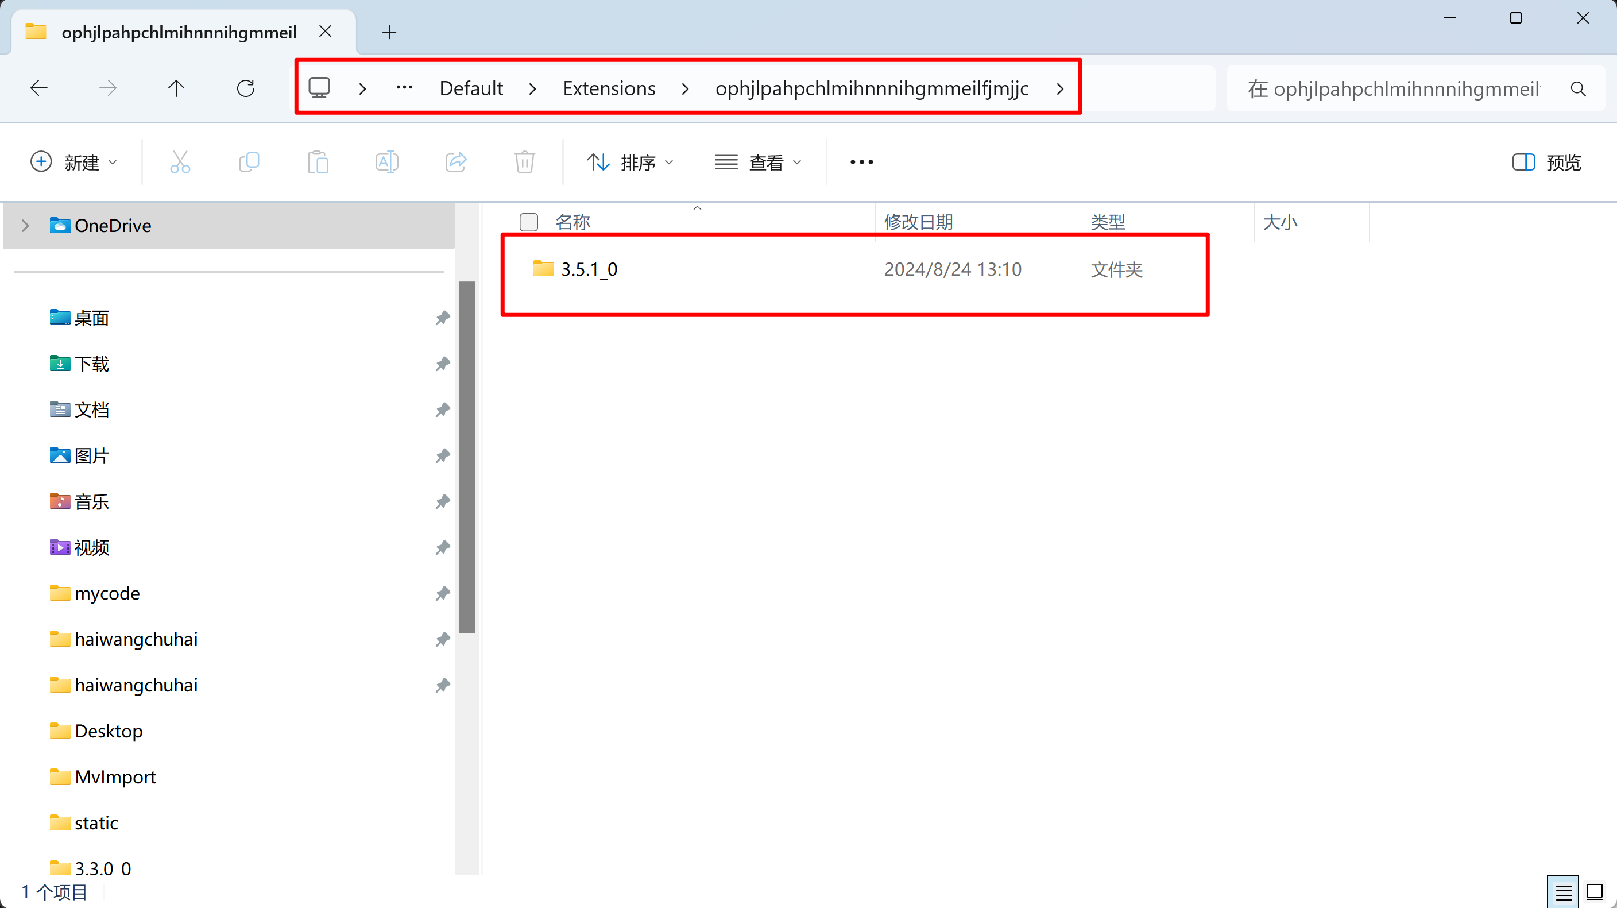Click the 3.5.1_0 folder icon
The image size is (1617, 908).
[544, 269]
